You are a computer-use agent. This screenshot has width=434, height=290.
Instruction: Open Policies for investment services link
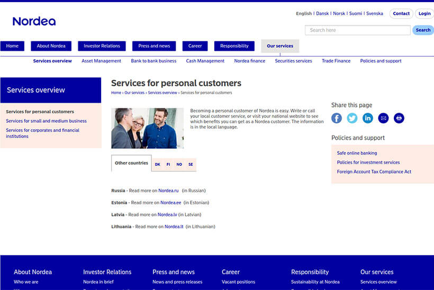point(368,162)
